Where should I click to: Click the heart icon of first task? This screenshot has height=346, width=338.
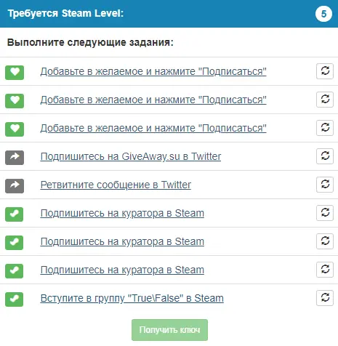(15, 73)
